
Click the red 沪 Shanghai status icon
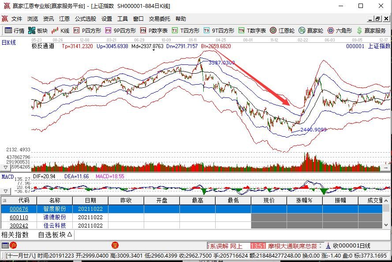pos(13,246)
